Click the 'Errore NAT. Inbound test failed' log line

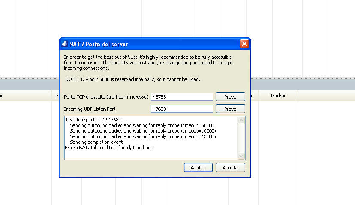tap(109, 148)
